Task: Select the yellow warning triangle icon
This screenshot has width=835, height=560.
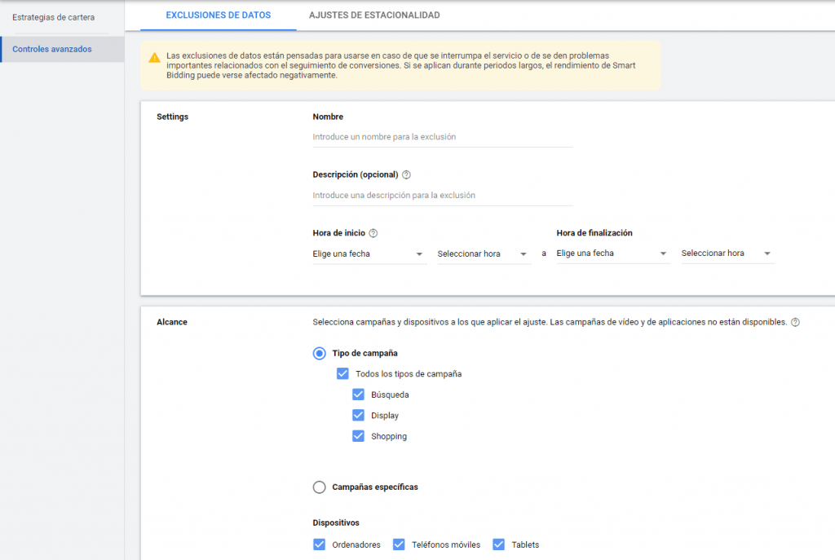Action: pyautogui.click(x=154, y=58)
